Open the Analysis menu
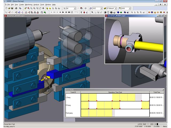The image size is (171, 128). tap(36, 5)
